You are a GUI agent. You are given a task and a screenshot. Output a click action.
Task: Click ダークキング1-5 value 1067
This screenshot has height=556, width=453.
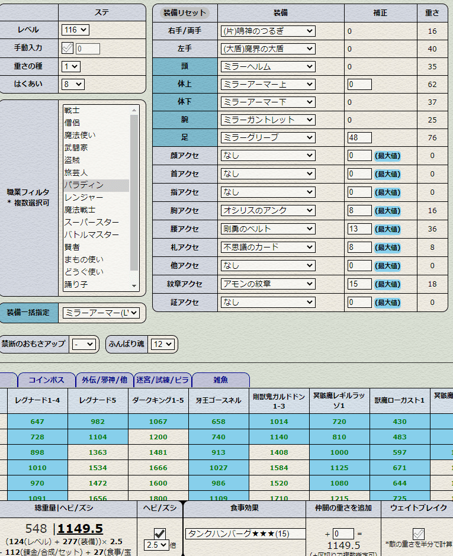(x=158, y=422)
